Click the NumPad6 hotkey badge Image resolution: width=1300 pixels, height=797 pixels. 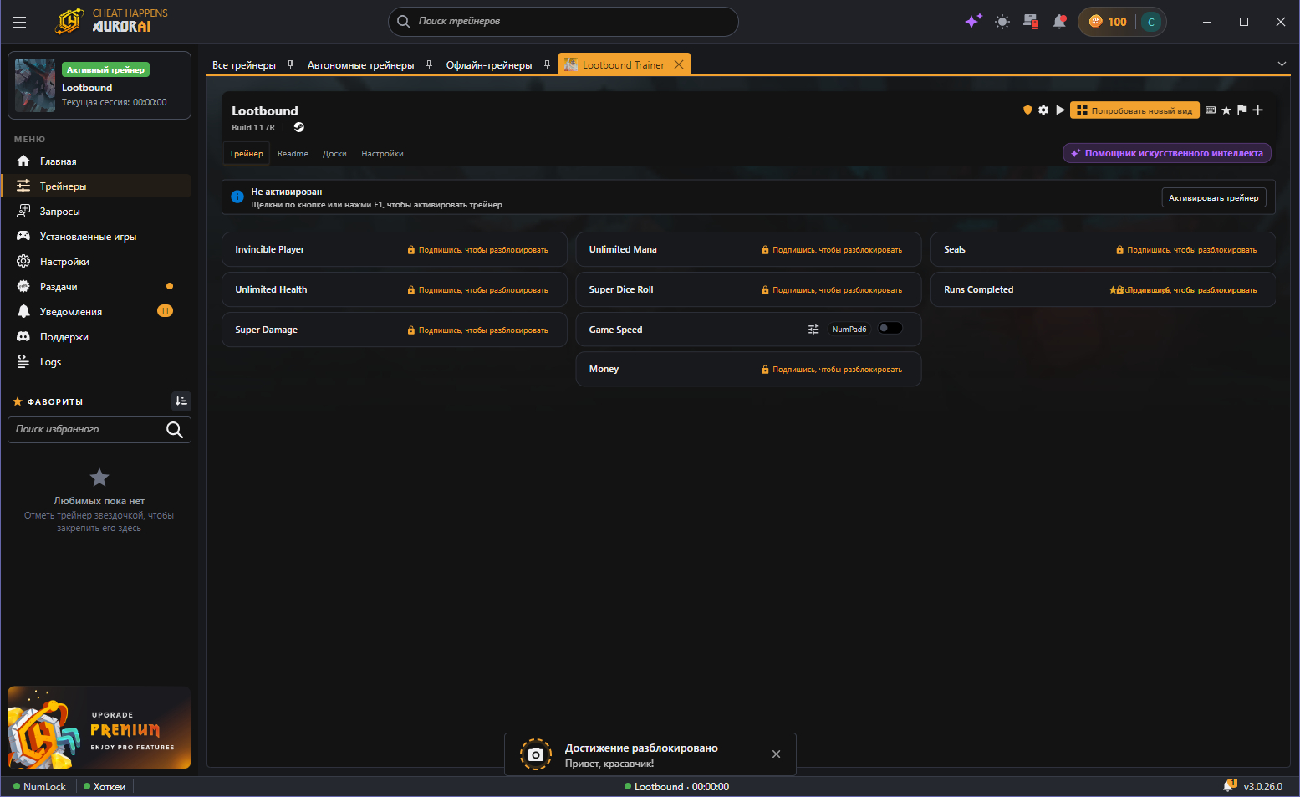click(849, 330)
